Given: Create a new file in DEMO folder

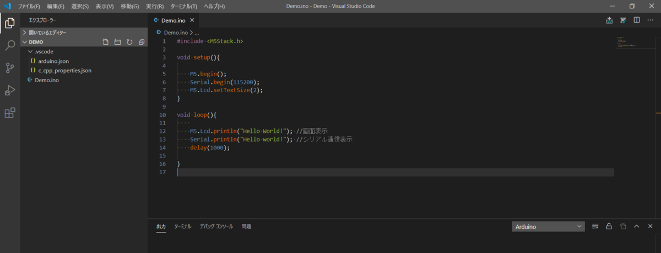Looking at the screenshot, I should pyautogui.click(x=105, y=42).
